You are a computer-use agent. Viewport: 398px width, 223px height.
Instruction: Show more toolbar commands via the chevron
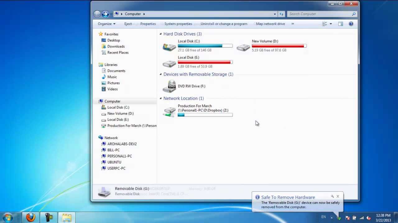[x=293, y=24]
